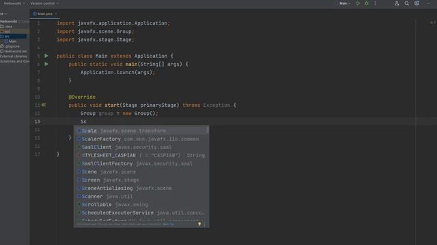Viewport: 437px width, 245px height.
Task: Choose Screen javafx.stage suggestion
Action: click(x=141, y=180)
